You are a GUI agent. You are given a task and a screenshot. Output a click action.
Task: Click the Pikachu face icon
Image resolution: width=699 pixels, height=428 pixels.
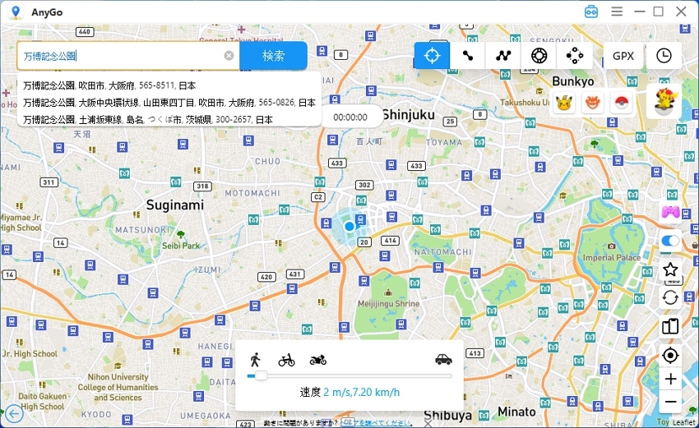[564, 103]
